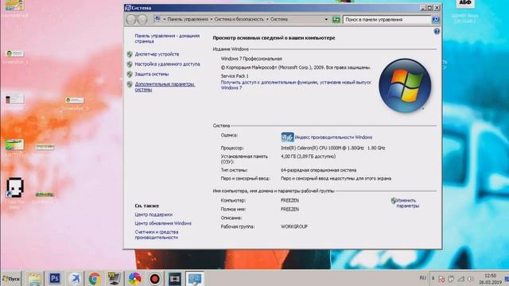Screen dimensions: 509x286
Task: Click Изменить параметры link
Action: click(408, 203)
